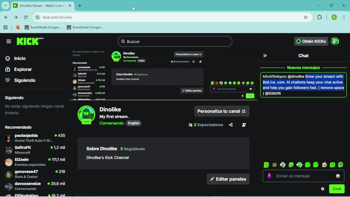Open a new browser tab
Image resolution: width=350 pixels, height=197 pixels.
80,5
